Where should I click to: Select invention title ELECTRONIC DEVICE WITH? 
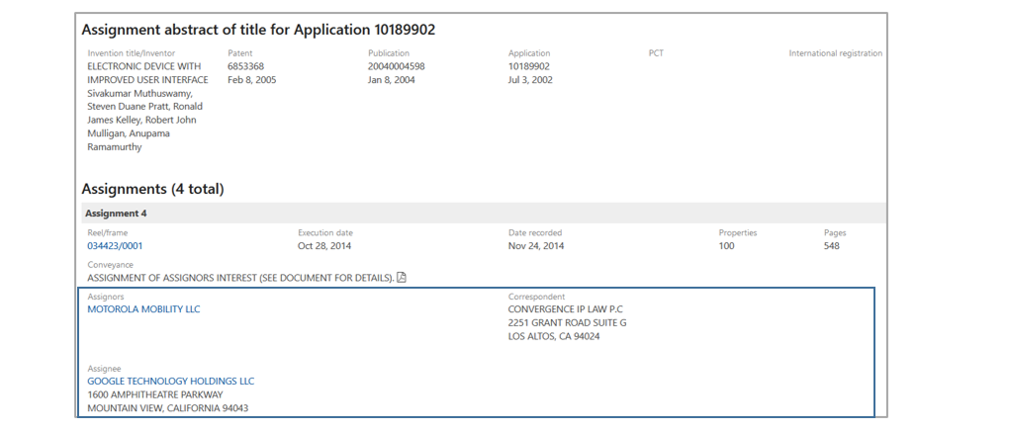(x=144, y=66)
